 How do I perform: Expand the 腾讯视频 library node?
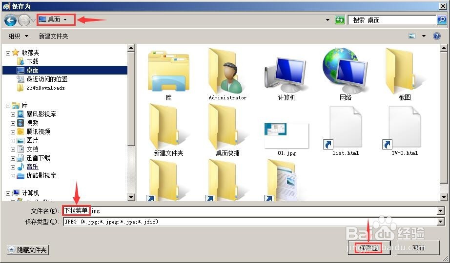[13, 132]
